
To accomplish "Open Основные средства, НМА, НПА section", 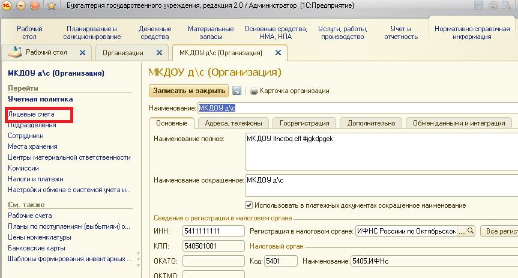I will pos(276,33).
